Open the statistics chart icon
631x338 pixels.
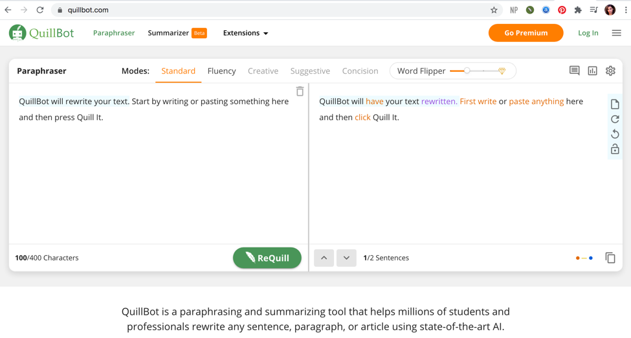click(592, 71)
